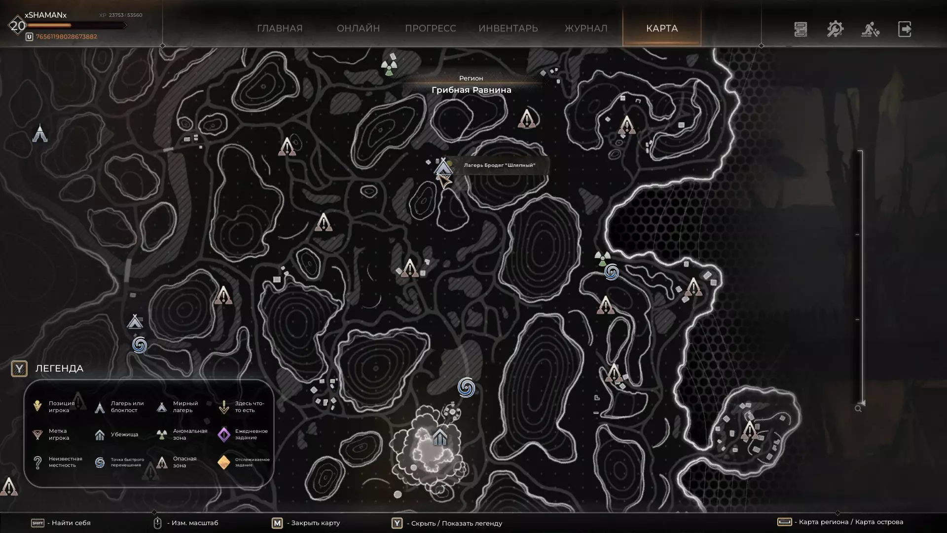Screen dimensions: 947x533
Task: Switch to the ИНВЕНТАРЬ tab
Action: pos(508,29)
